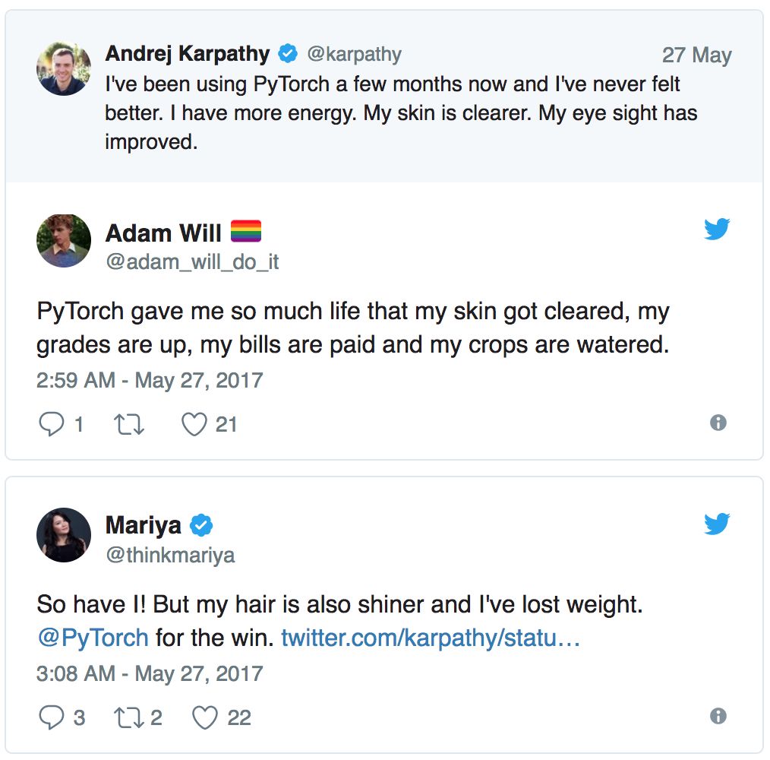This screenshot has width=770, height=760.
Task: Open the 2:59 AM - May 27, 2017 timestamp
Action: pyautogui.click(x=150, y=380)
